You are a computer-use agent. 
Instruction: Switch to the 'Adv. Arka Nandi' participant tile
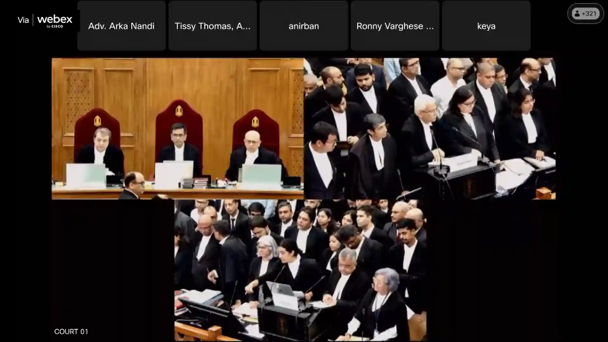[121, 26]
